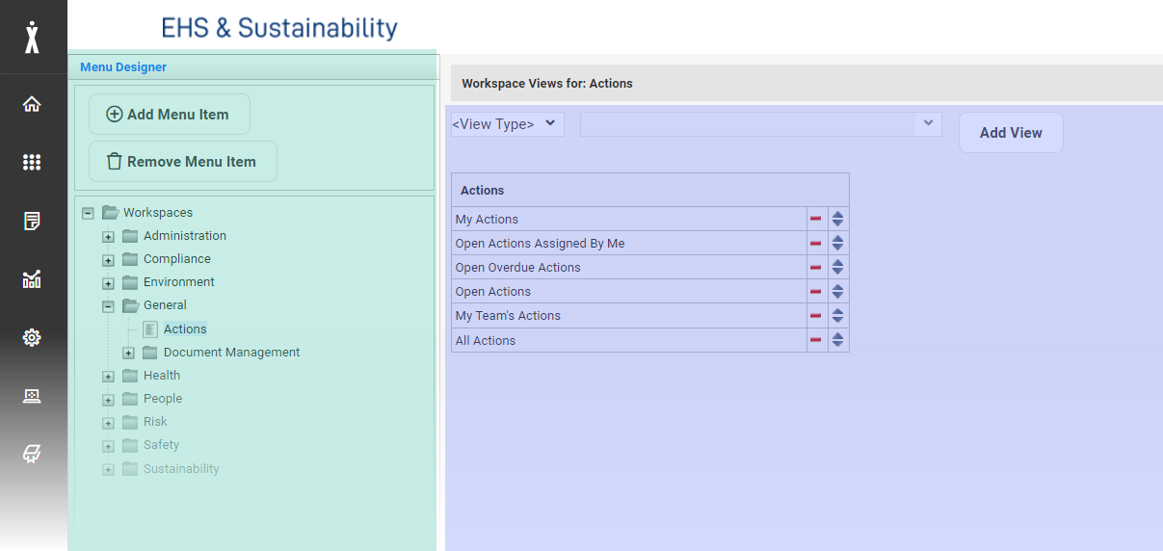Remove the My Actions view with red minus
Image resolution: width=1163 pixels, height=551 pixels.
(815, 219)
